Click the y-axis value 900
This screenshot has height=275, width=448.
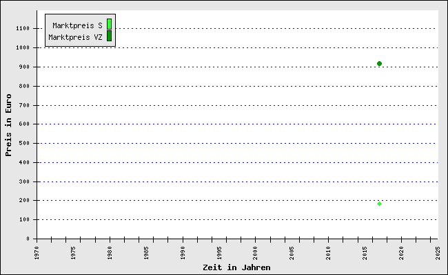pos(25,67)
